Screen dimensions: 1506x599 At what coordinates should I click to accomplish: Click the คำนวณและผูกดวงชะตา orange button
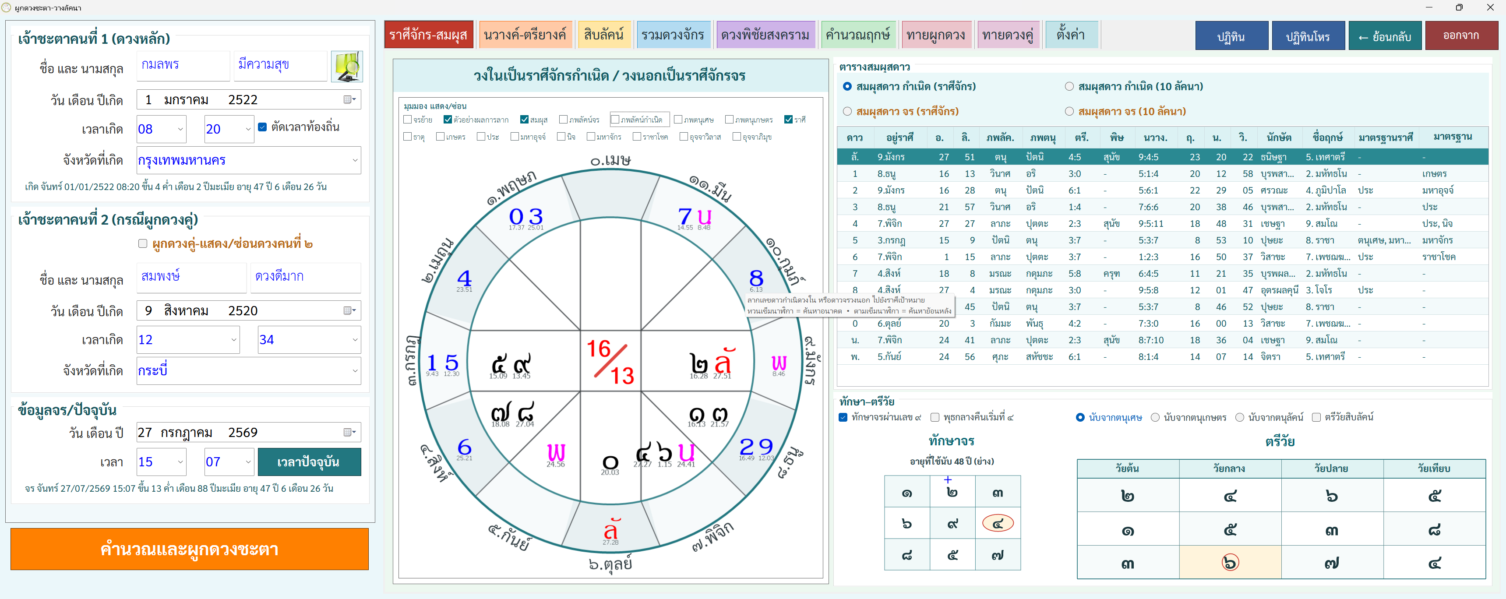coord(190,550)
